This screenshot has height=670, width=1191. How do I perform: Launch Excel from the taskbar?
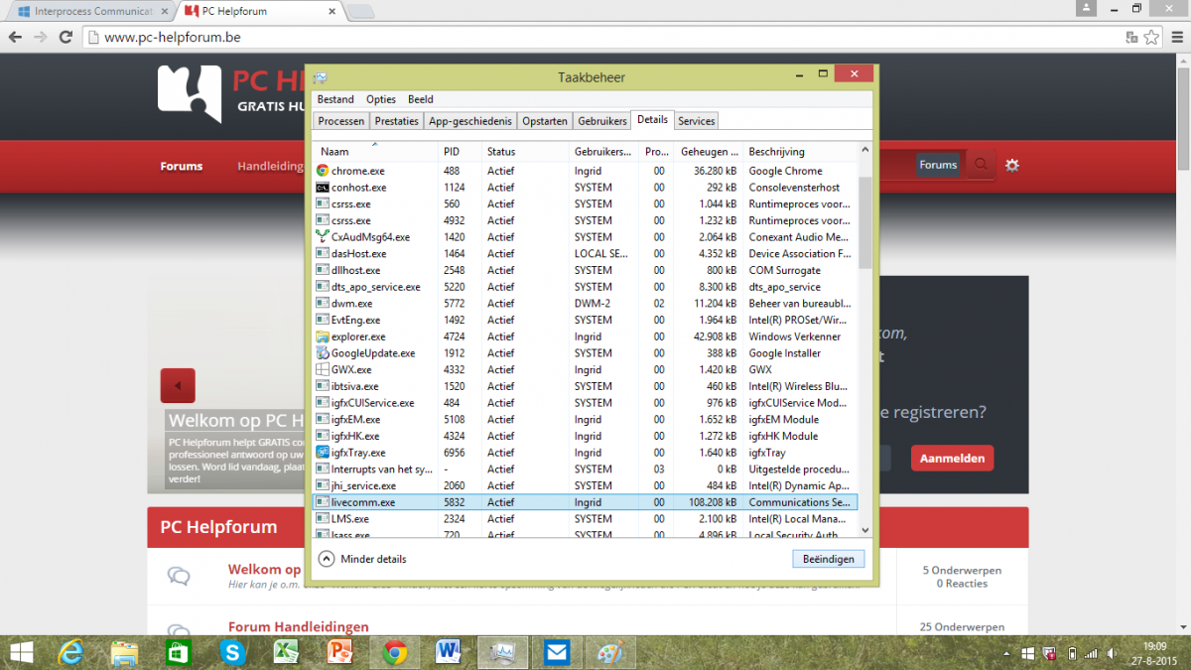point(287,652)
